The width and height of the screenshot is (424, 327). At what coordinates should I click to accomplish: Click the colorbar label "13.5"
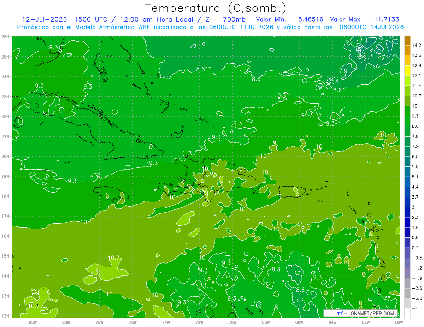click(x=417, y=55)
